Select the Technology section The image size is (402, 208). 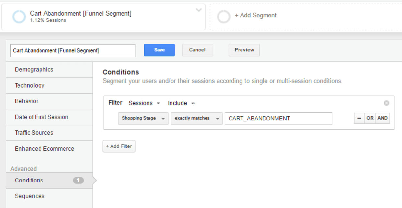point(49,86)
